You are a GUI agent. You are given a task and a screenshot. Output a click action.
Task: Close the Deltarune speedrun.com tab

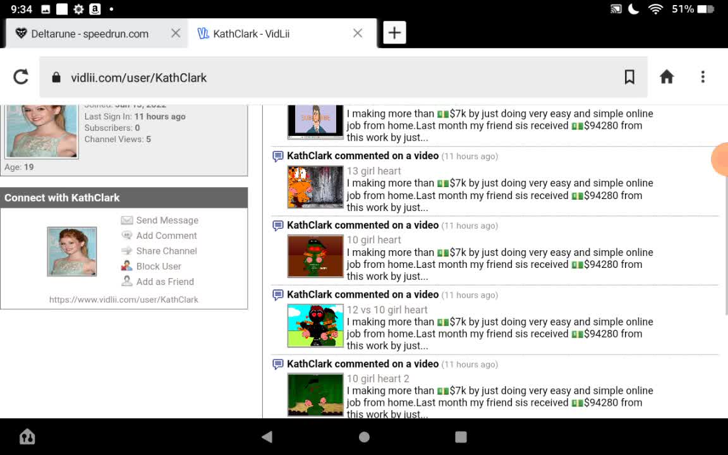(176, 33)
